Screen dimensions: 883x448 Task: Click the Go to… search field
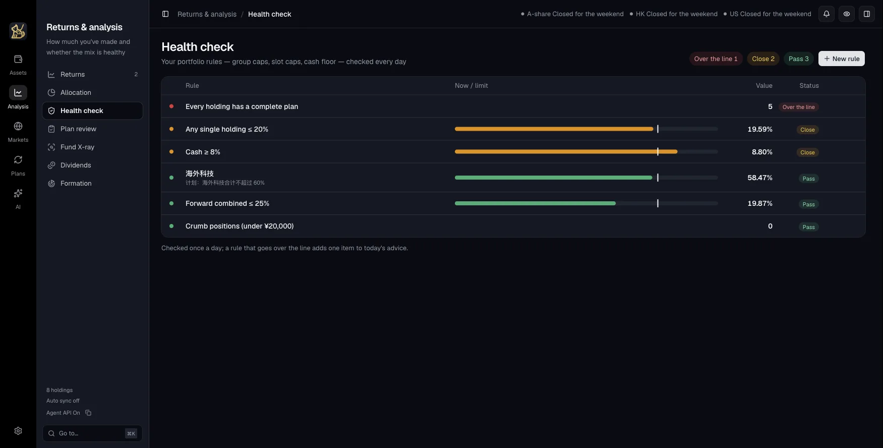click(93, 433)
